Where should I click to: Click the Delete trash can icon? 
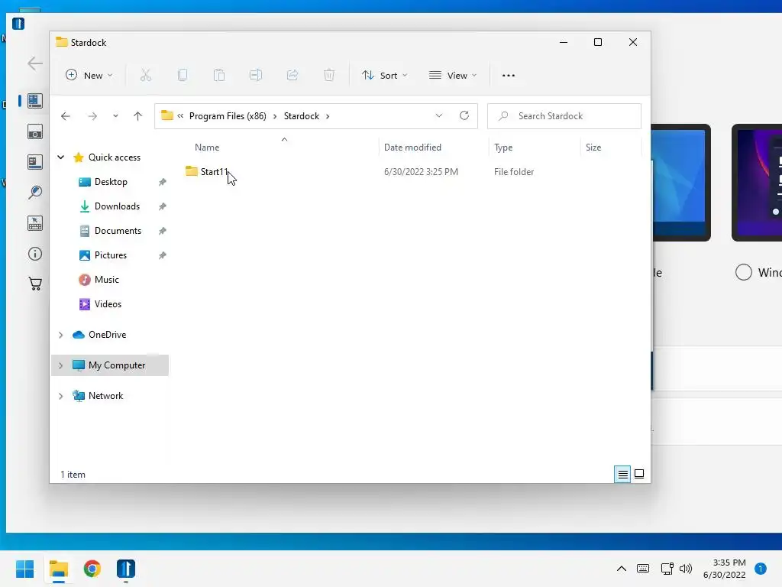coord(329,76)
